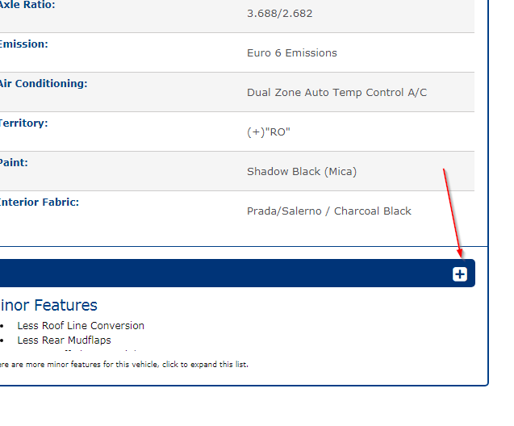This screenshot has height=426, width=514.
Task: Click the Air Conditioning label
Action: (44, 84)
